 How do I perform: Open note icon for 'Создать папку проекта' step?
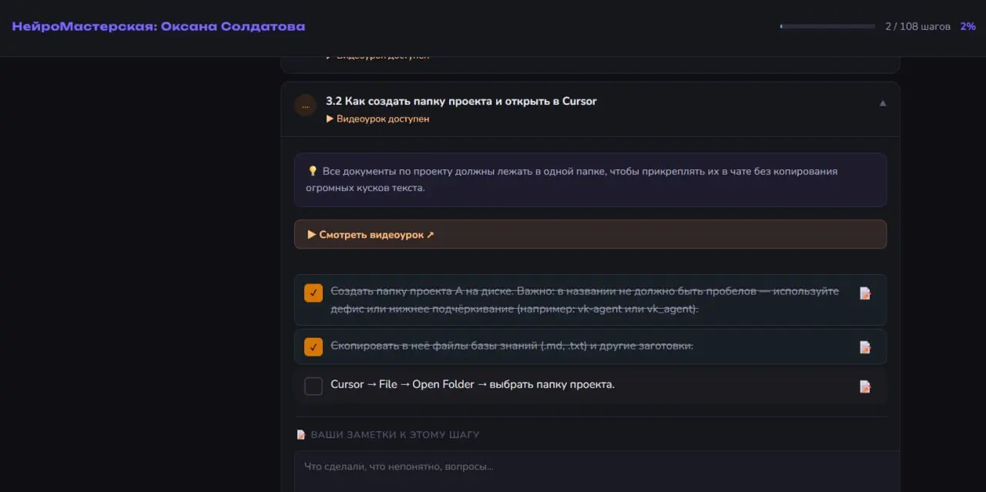(865, 293)
